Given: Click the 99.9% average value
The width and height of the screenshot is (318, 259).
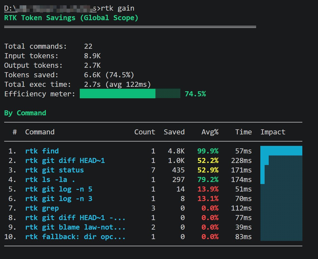Looking at the screenshot, I should 208,151.
